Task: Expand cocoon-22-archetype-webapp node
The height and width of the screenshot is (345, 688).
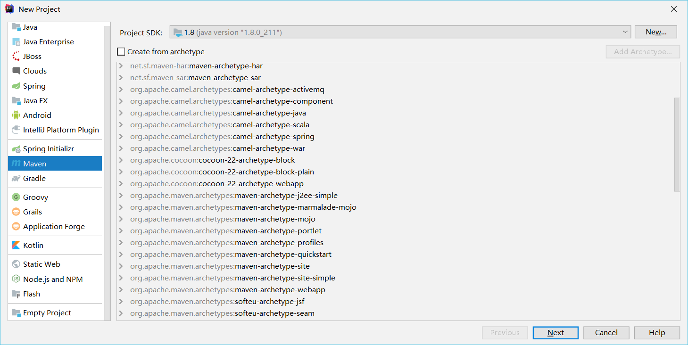Action: [x=122, y=184]
